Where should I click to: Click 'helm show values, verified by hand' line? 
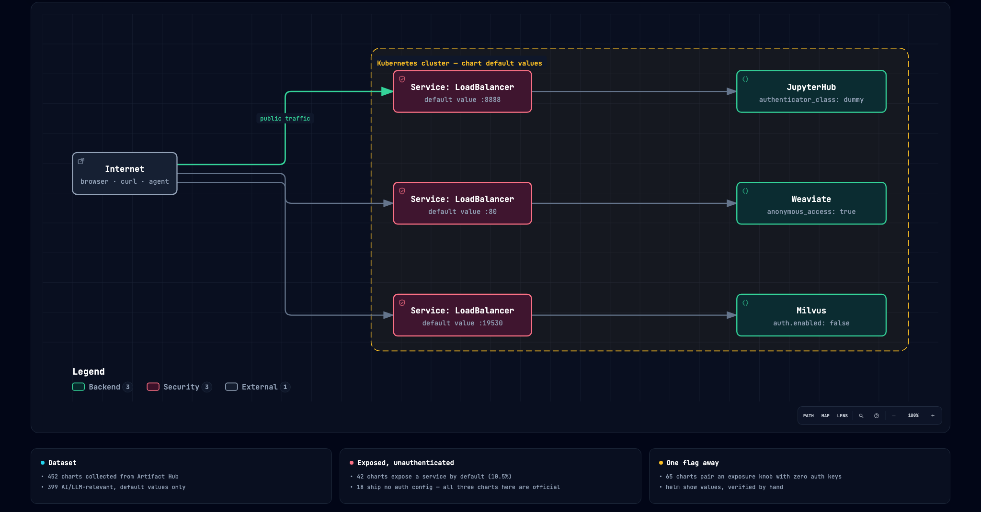point(724,487)
